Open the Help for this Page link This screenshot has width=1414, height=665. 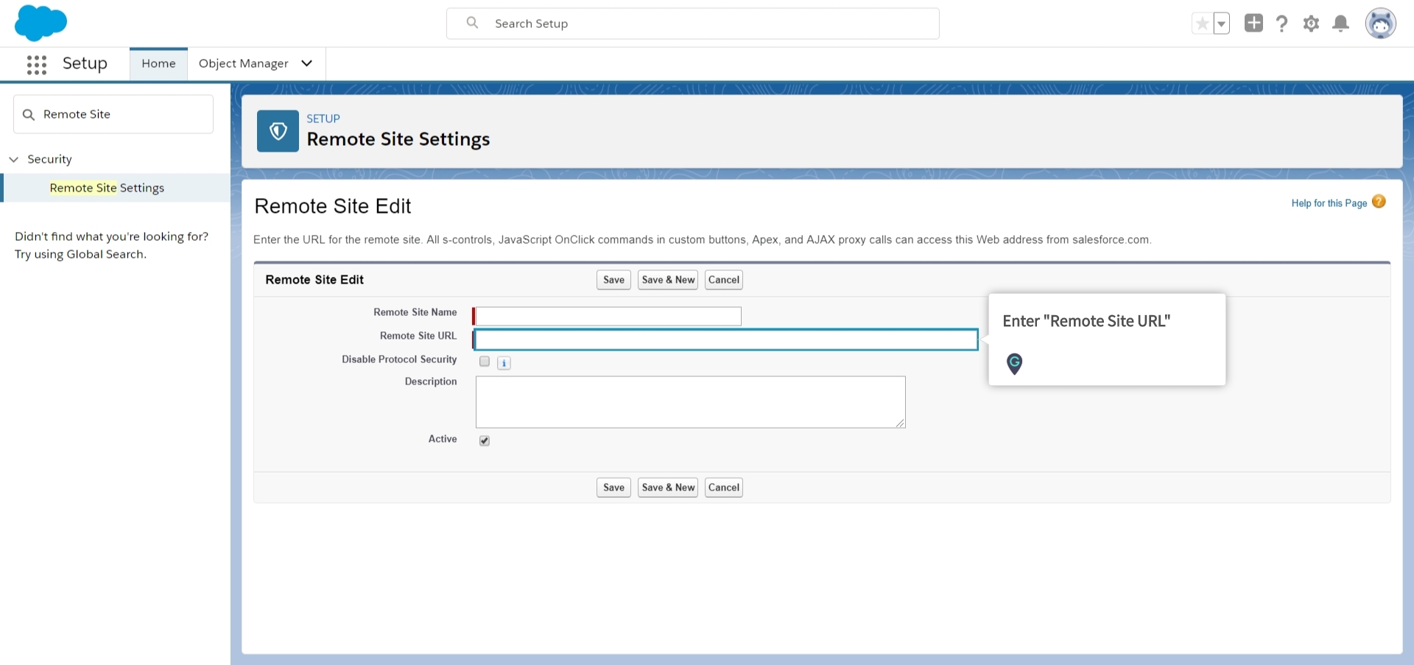[x=1329, y=203]
